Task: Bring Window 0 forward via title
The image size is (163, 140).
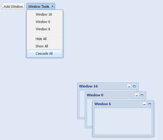Action: [95, 95]
